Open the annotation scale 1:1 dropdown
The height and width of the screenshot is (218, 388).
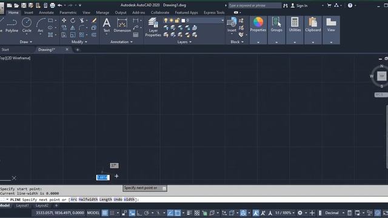[x=285, y=213]
